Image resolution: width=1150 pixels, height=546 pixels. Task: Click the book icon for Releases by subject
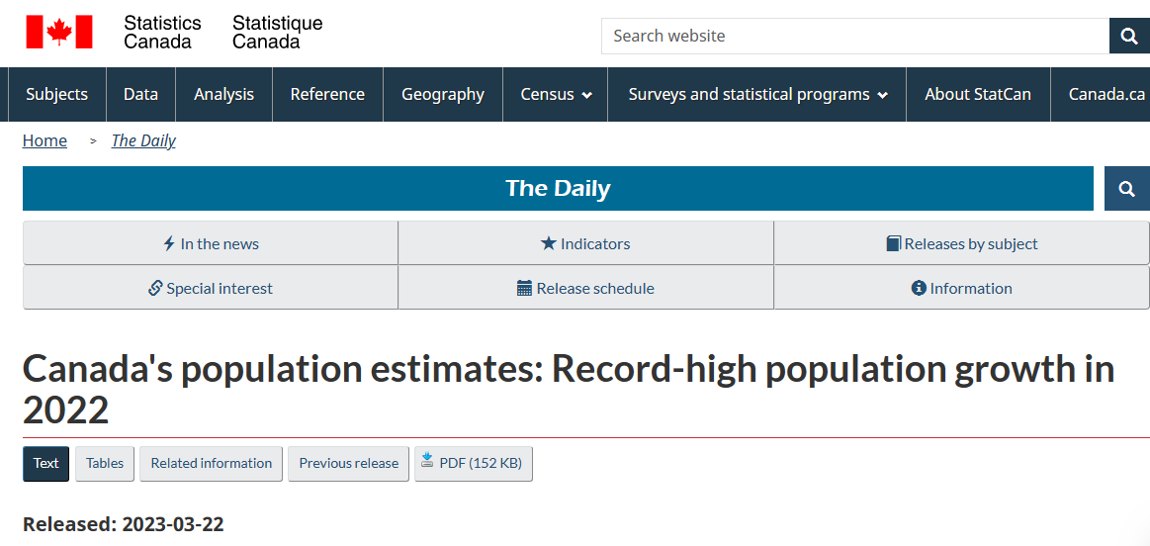point(893,243)
